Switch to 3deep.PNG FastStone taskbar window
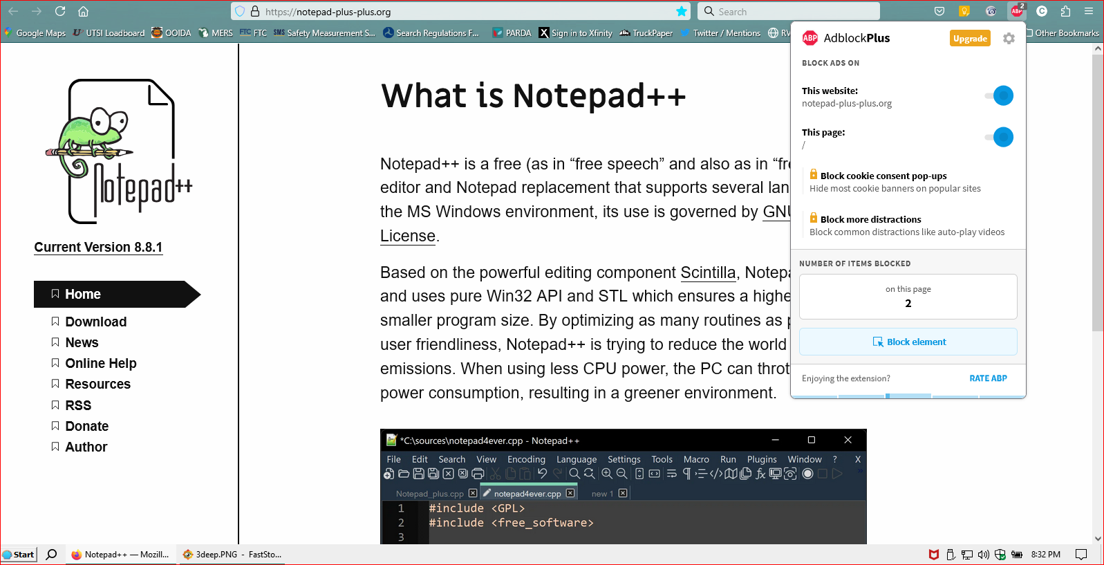 coord(232,554)
